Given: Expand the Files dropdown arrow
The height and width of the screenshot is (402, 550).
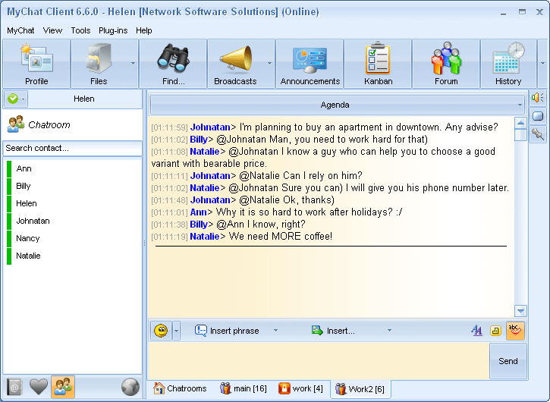Looking at the screenshot, I should [x=133, y=64].
